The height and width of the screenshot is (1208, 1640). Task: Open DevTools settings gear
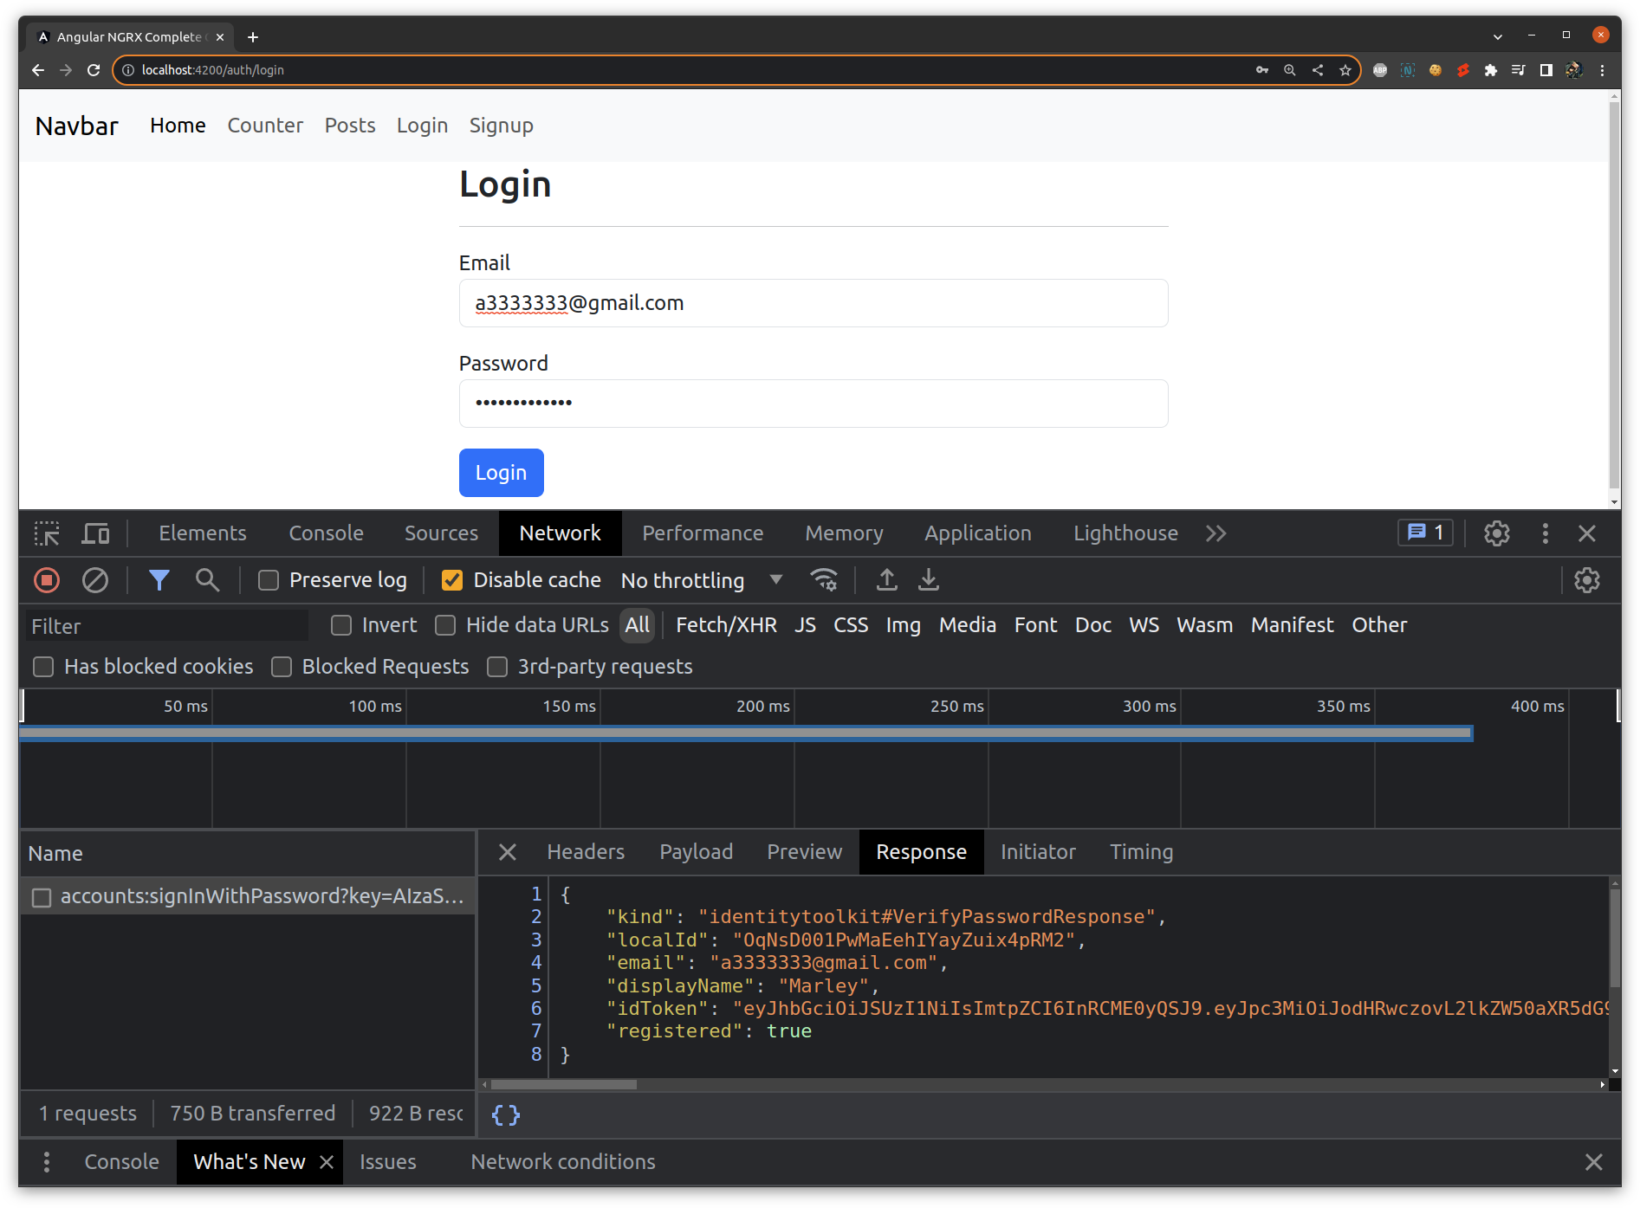click(1497, 533)
